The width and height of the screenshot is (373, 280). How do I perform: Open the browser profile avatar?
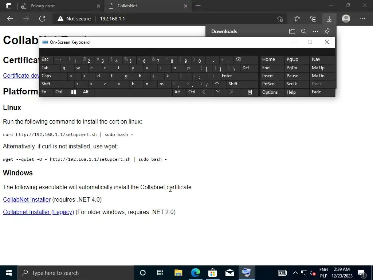coord(346,19)
